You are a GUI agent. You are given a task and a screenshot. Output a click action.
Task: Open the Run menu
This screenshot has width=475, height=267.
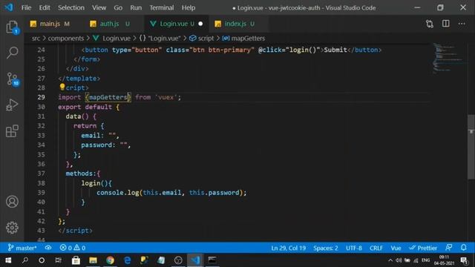tap(136, 7)
